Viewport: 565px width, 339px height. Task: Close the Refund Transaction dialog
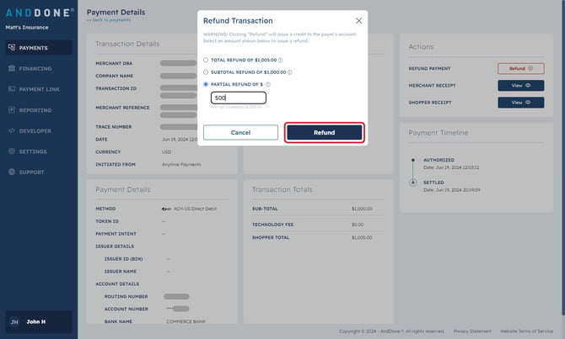pyautogui.click(x=359, y=21)
